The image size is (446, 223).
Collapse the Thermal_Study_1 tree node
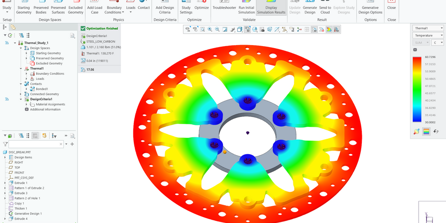[x=15, y=43]
